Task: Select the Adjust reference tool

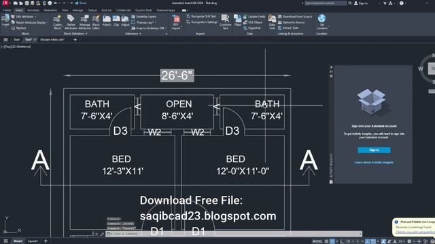Action: coord(125,21)
